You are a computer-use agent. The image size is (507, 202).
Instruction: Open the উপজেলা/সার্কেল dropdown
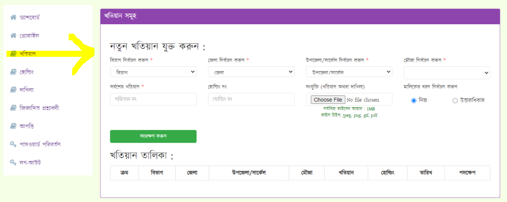(x=349, y=72)
